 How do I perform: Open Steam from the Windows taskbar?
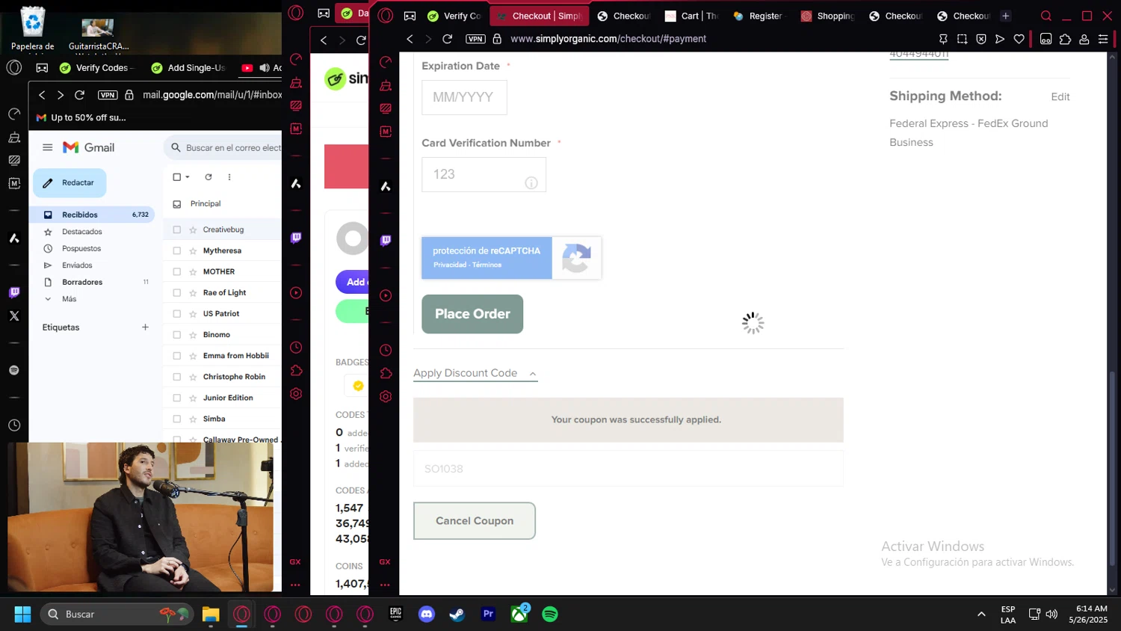tap(457, 614)
